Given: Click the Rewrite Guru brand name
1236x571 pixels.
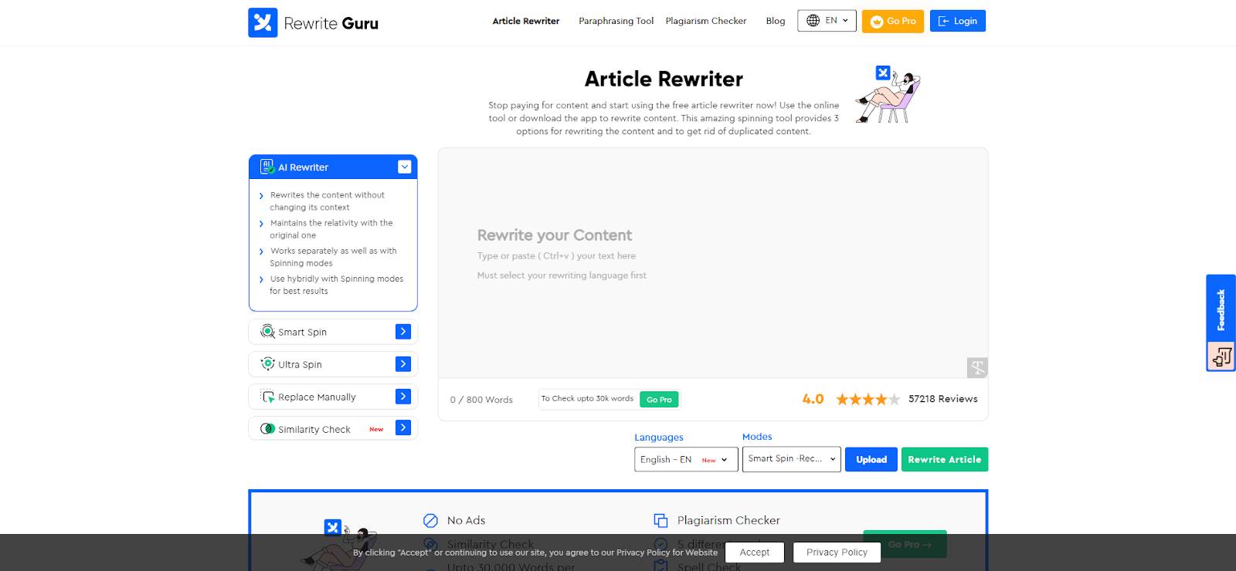Looking at the screenshot, I should (x=331, y=23).
